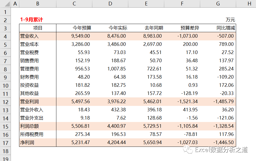Select column E header
This screenshot has height=161, width=256.
(x=146, y=4)
